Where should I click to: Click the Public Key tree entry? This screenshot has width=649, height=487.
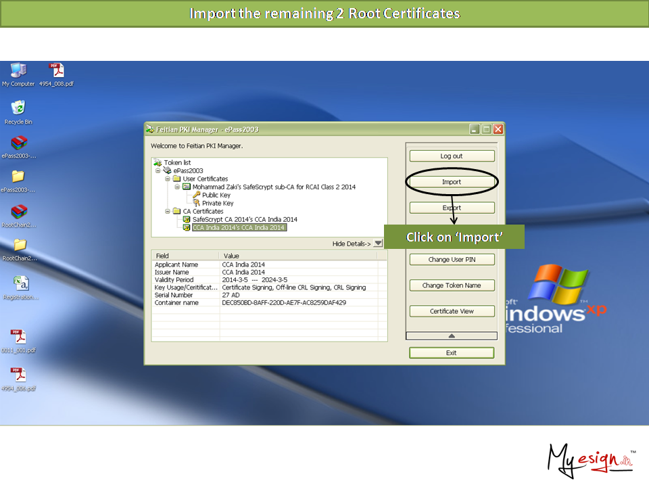[x=216, y=195]
